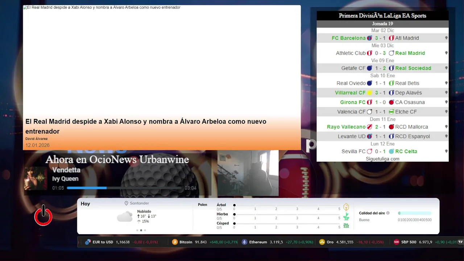Click the Real Sociedad team badge

391,68
